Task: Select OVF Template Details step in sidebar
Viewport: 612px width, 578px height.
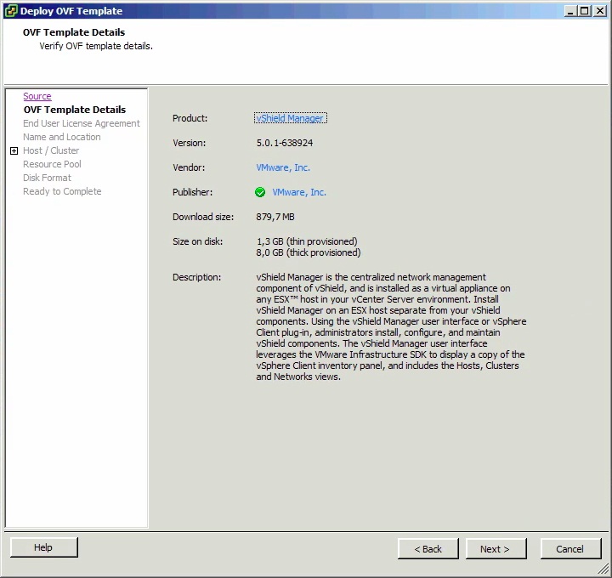Action: click(x=75, y=110)
